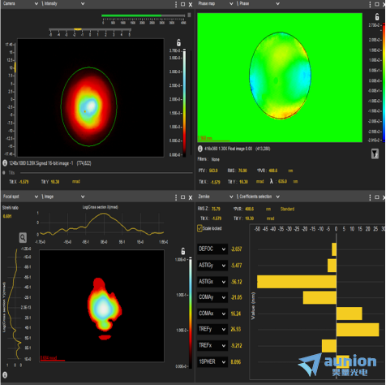Image resolution: width=386 pixels, height=385 pixels.
Task: Click the info icon at Focal spot bottom
Action: [5, 375]
